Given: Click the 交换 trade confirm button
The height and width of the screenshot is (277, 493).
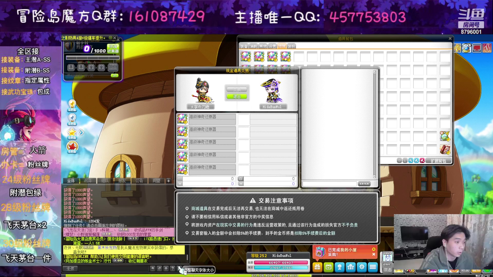Looking at the screenshot, I should point(237,90).
